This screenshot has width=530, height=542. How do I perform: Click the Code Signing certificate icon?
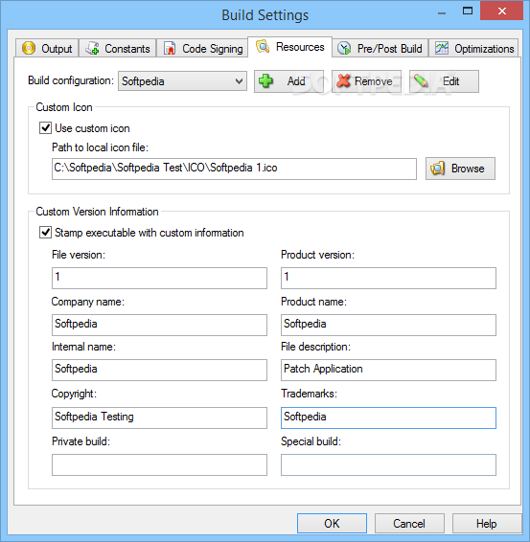pos(170,49)
